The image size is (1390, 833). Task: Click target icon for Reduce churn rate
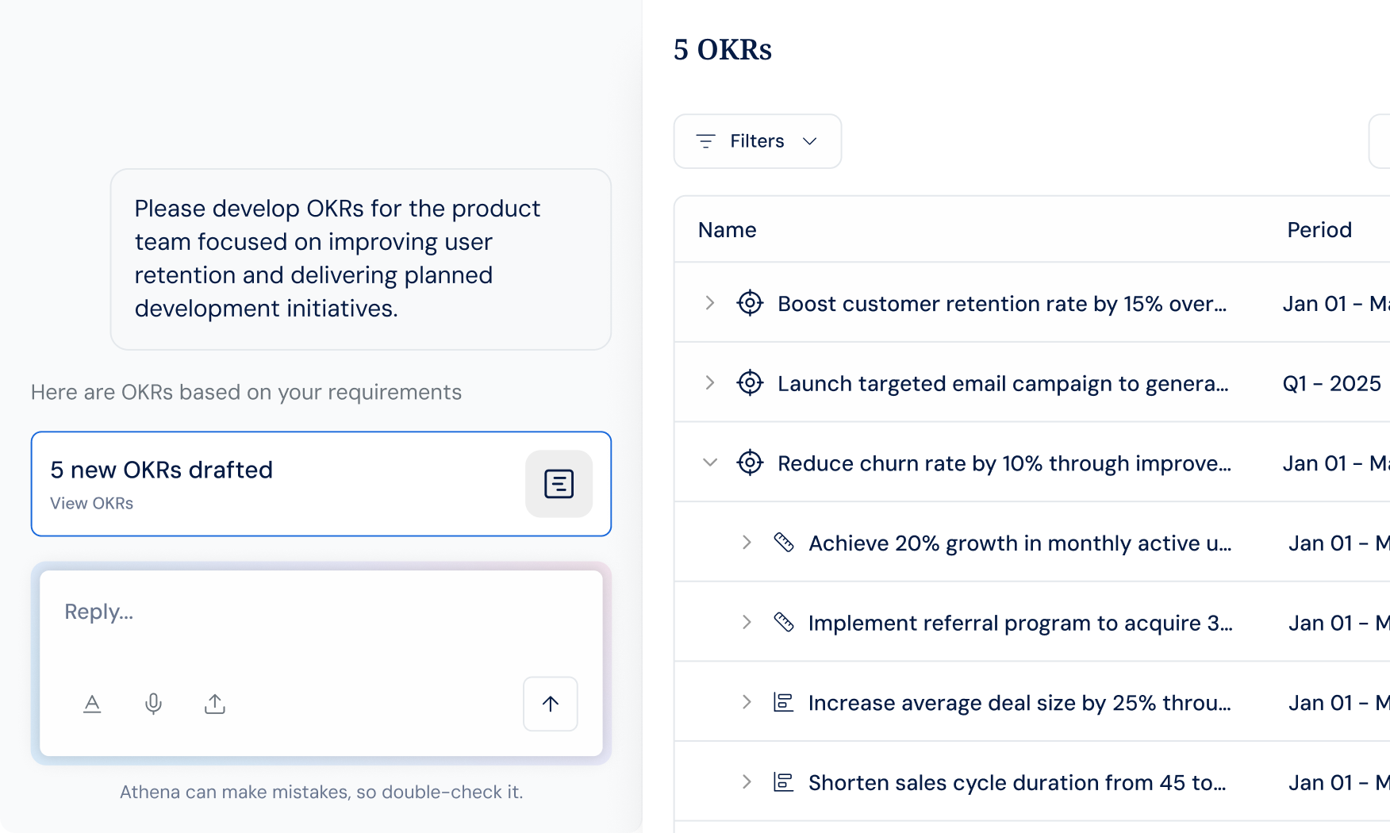click(x=750, y=463)
